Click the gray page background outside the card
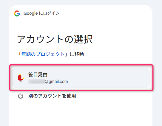Image resolution: width=162 pixels, height=126 pixels. click(157, 62)
